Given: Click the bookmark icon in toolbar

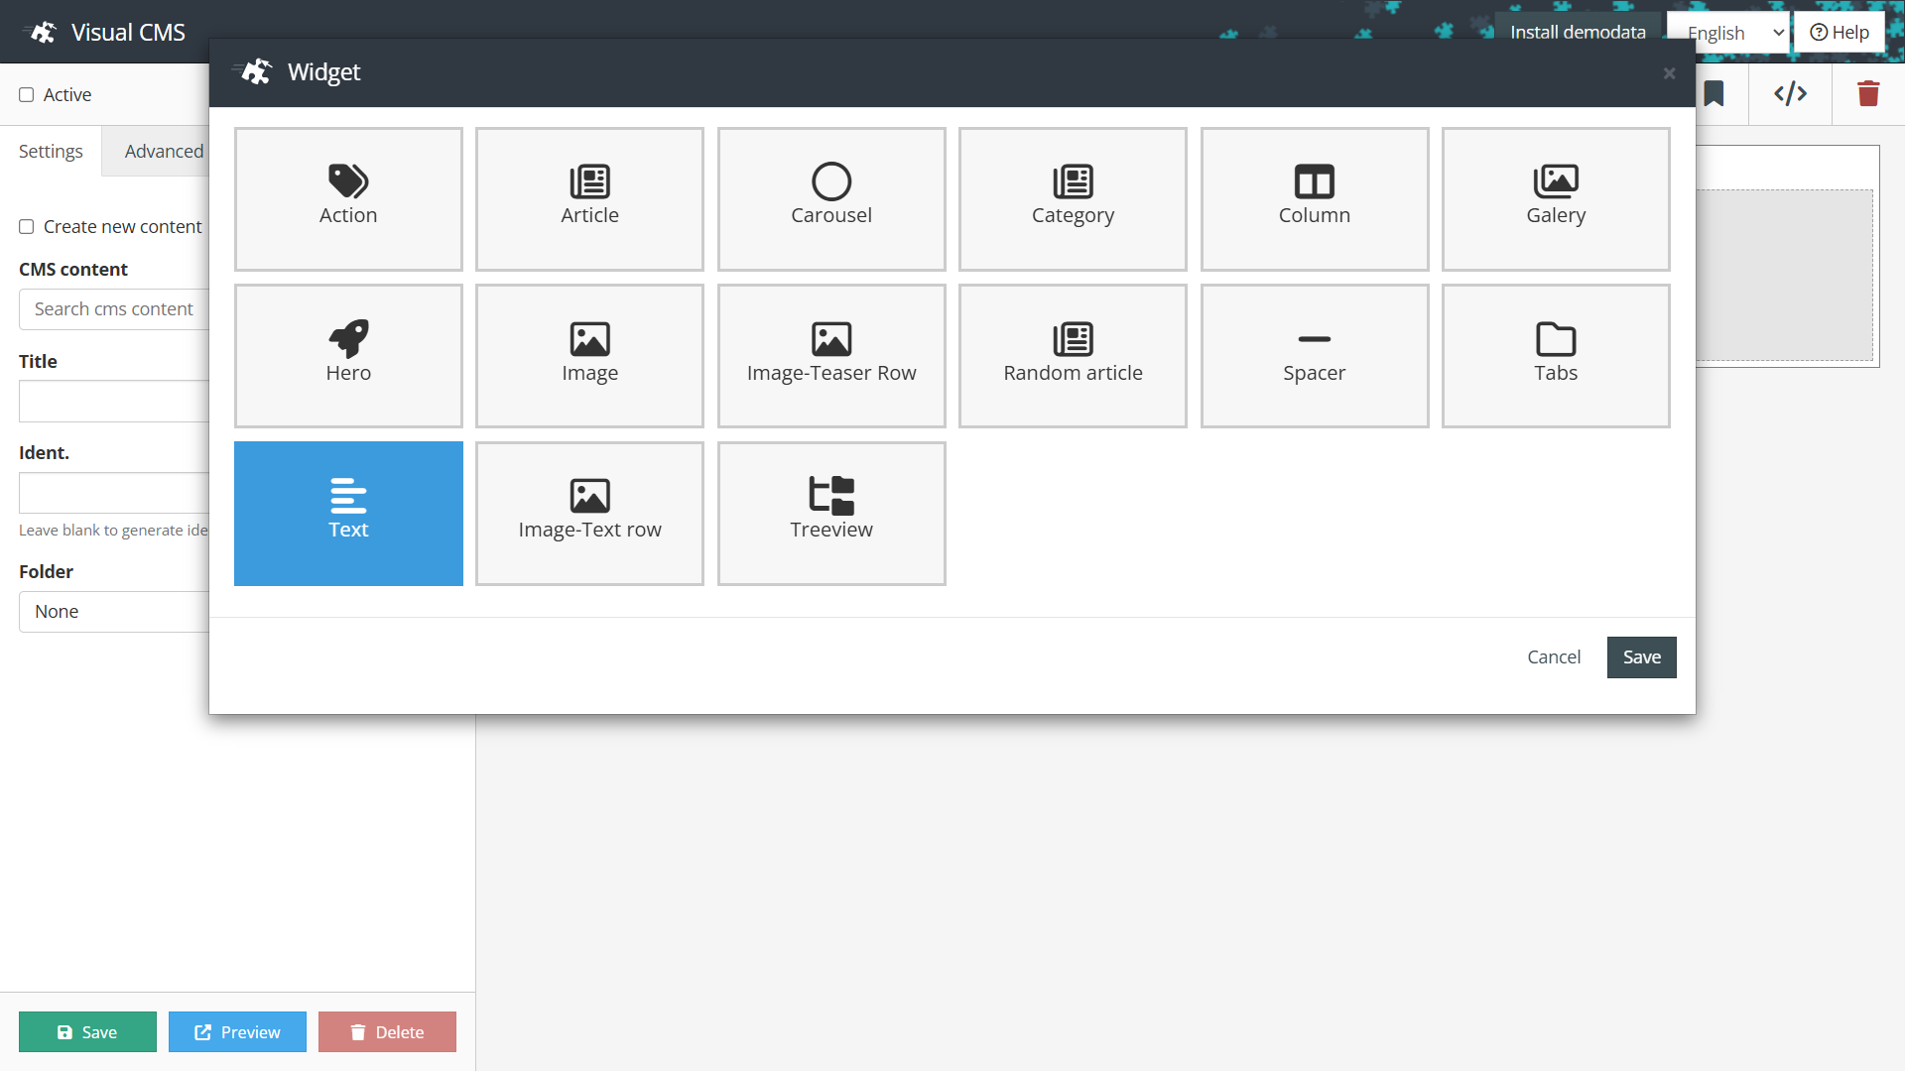Looking at the screenshot, I should coord(1714,94).
